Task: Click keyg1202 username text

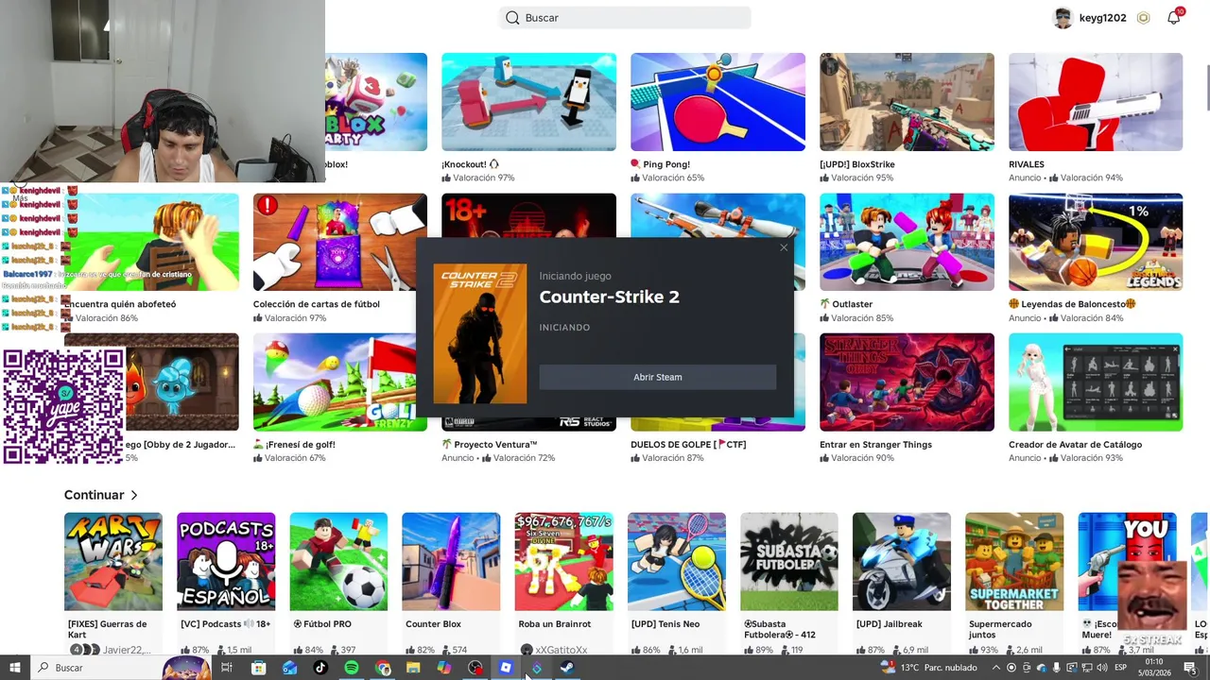Action: click(1102, 18)
